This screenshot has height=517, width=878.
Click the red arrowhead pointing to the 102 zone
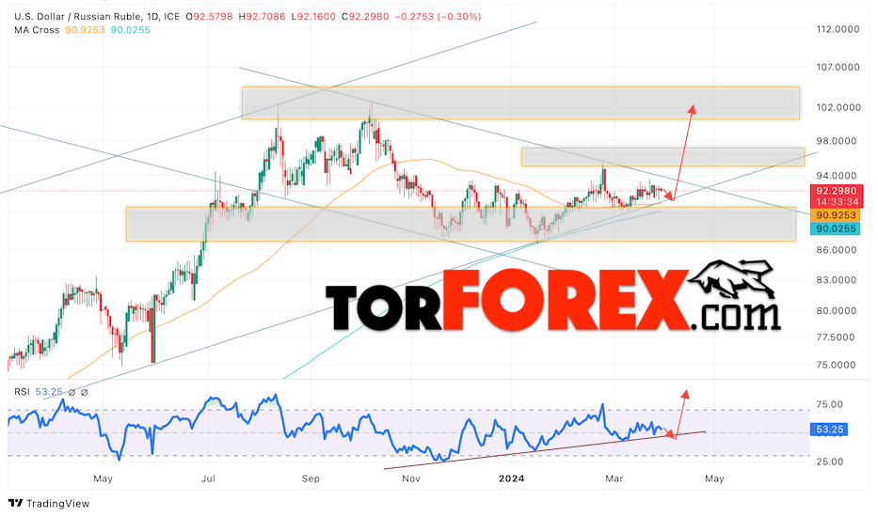pos(692,109)
